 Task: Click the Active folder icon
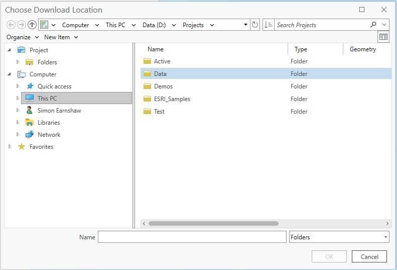pyautogui.click(x=147, y=61)
